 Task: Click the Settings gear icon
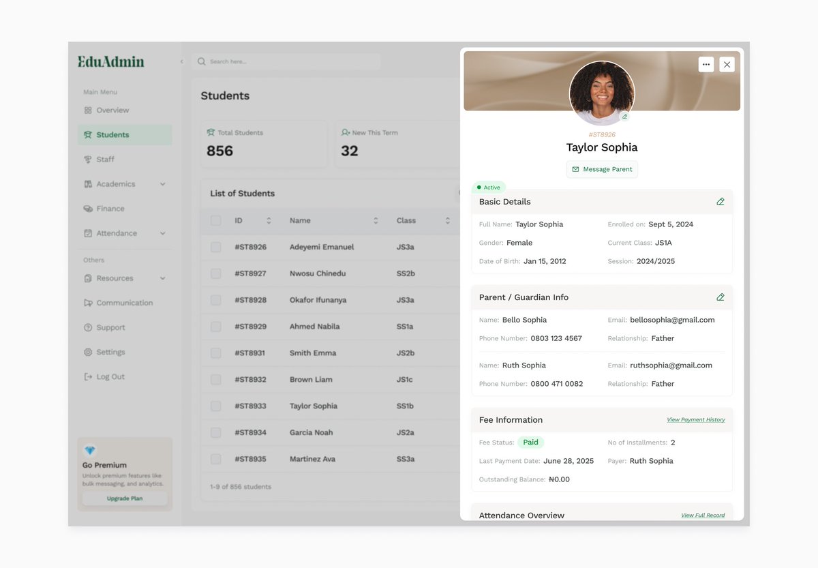pos(88,352)
